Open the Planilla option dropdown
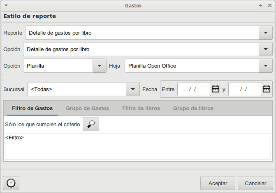 [x=100, y=66]
